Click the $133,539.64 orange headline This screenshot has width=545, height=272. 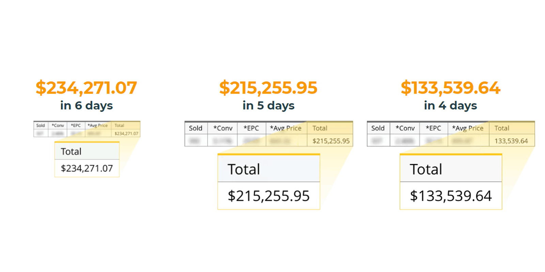pos(450,88)
